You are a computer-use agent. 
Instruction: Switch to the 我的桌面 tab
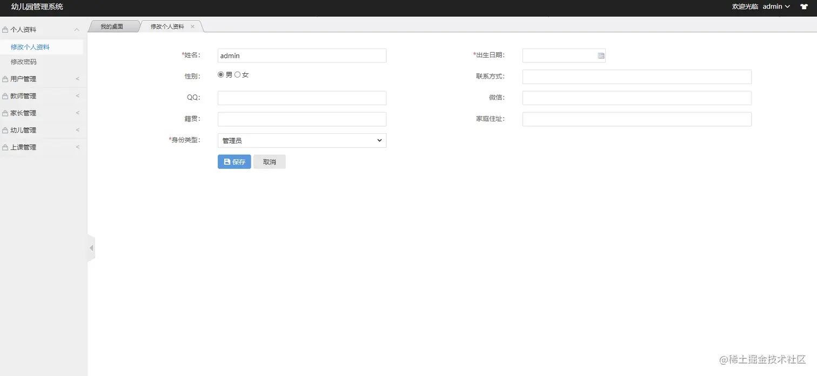coord(112,26)
